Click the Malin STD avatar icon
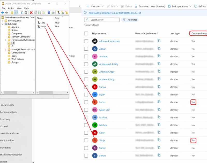The image size is (207, 163). coord(95,110)
